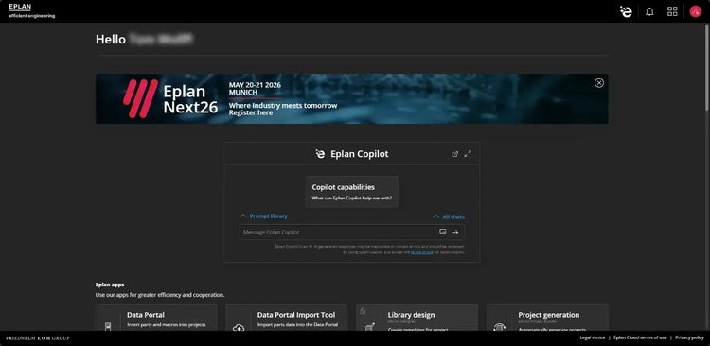
Task: Expand the Prompt library
Action: click(x=263, y=216)
